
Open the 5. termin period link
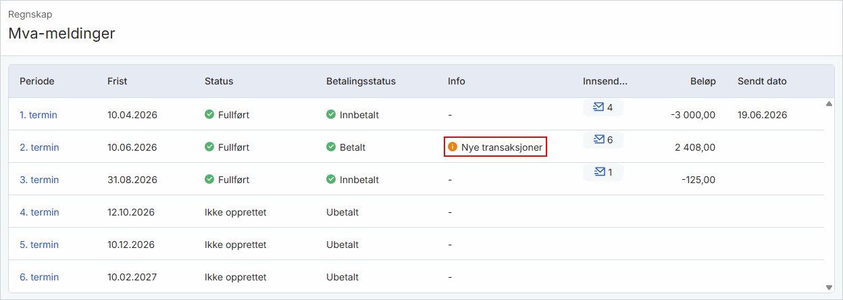(39, 245)
